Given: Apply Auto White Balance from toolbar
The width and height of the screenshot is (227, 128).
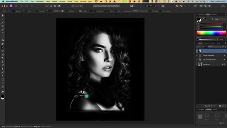Looking at the screenshot, I should pyautogui.click(x=59, y=6).
